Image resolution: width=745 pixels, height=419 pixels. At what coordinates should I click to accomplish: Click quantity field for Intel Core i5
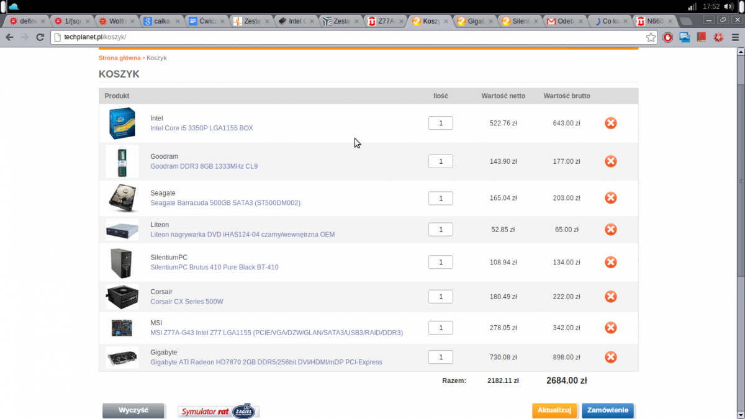point(441,123)
